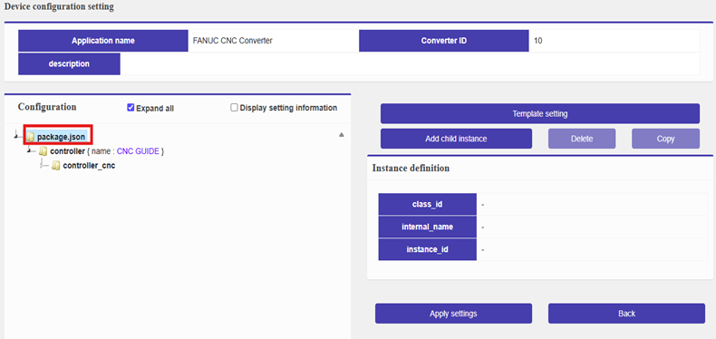
Task: Click Add child instance button
Action: (456, 139)
